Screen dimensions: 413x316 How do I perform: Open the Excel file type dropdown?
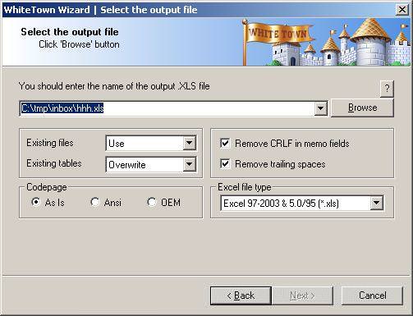[376, 203]
